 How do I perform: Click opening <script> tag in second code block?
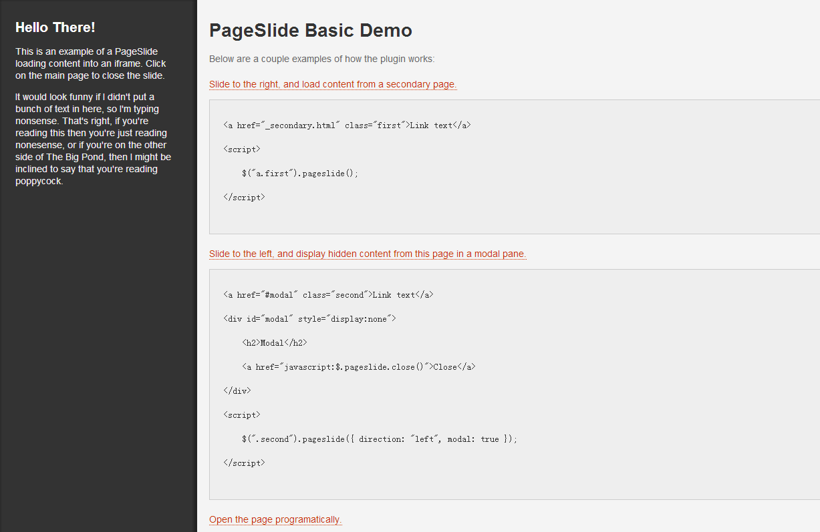tap(242, 415)
